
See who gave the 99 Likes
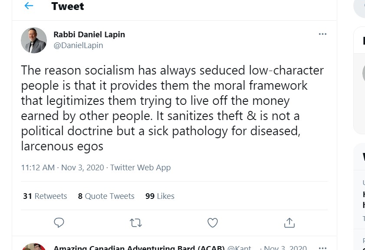[x=160, y=196]
